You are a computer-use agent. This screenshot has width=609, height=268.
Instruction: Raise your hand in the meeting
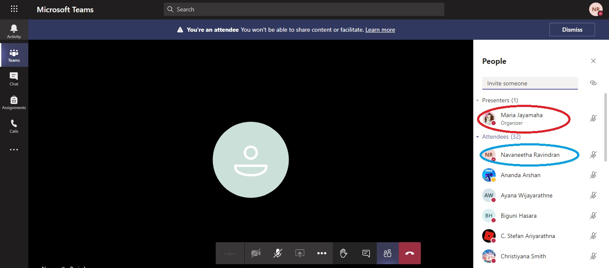click(343, 253)
